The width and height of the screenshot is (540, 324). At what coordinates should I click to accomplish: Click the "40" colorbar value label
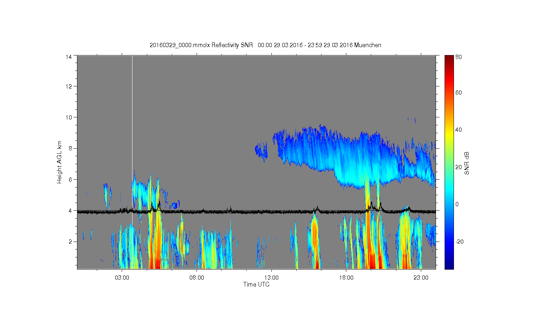click(x=459, y=130)
